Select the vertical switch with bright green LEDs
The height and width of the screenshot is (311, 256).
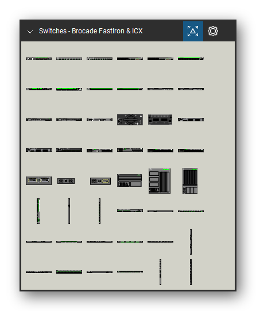pos(38,211)
